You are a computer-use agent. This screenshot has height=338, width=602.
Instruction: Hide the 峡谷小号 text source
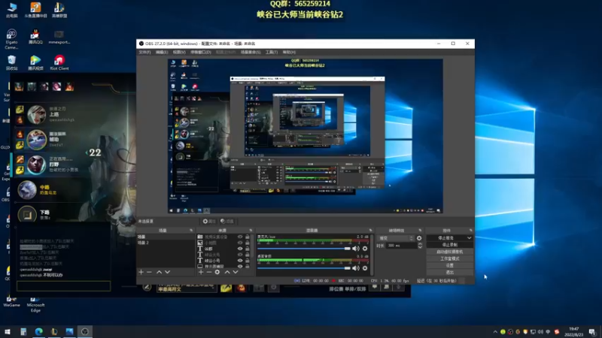click(240, 260)
